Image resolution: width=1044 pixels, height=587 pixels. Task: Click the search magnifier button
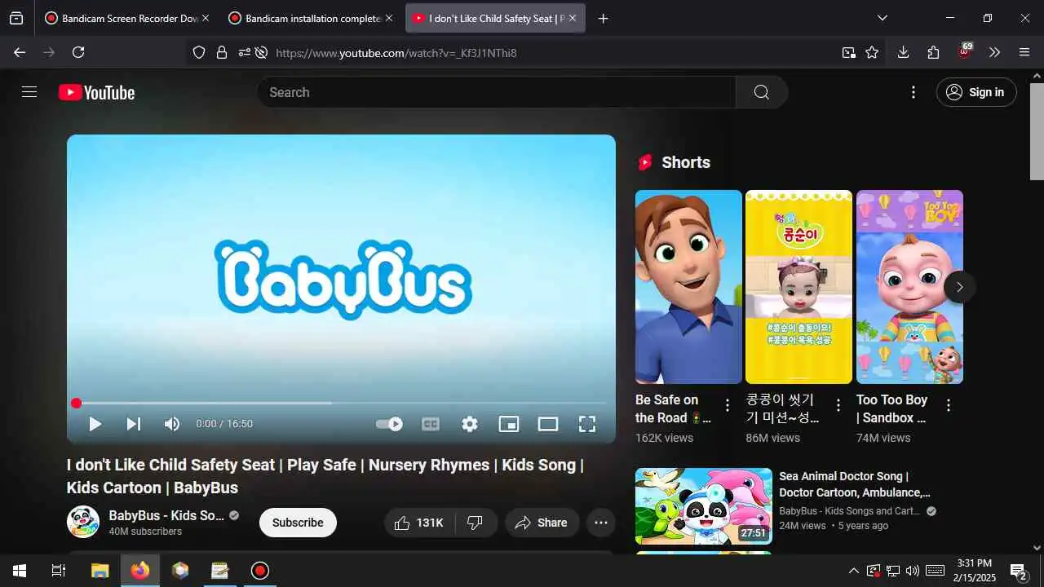coord(762,92)
